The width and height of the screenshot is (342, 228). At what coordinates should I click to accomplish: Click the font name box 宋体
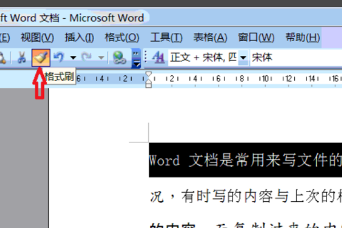coord(296,58)
